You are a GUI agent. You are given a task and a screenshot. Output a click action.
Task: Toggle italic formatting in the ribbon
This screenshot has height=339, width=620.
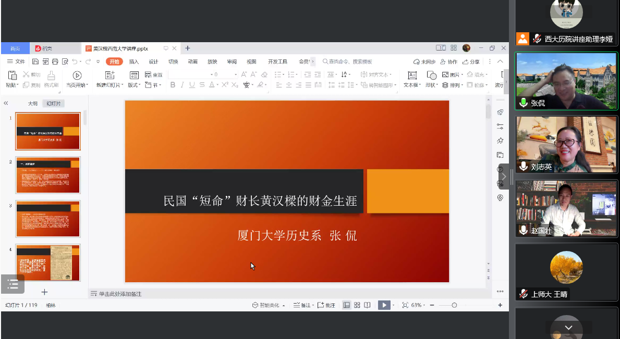click(x=183, y=85)
